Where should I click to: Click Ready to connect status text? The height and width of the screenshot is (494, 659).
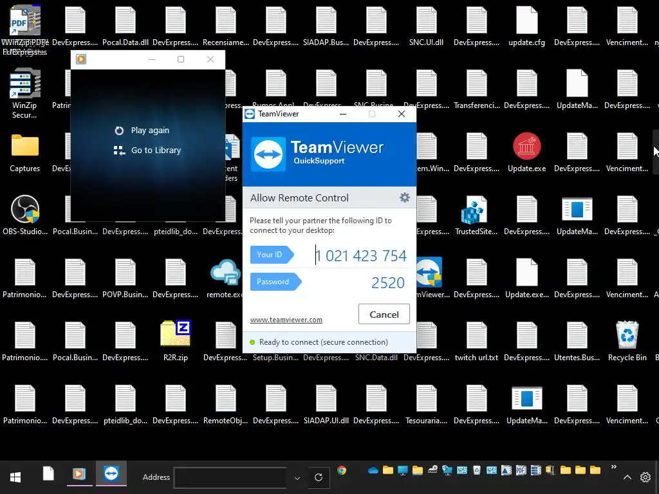pyautogui.click(x=323, y=342)
